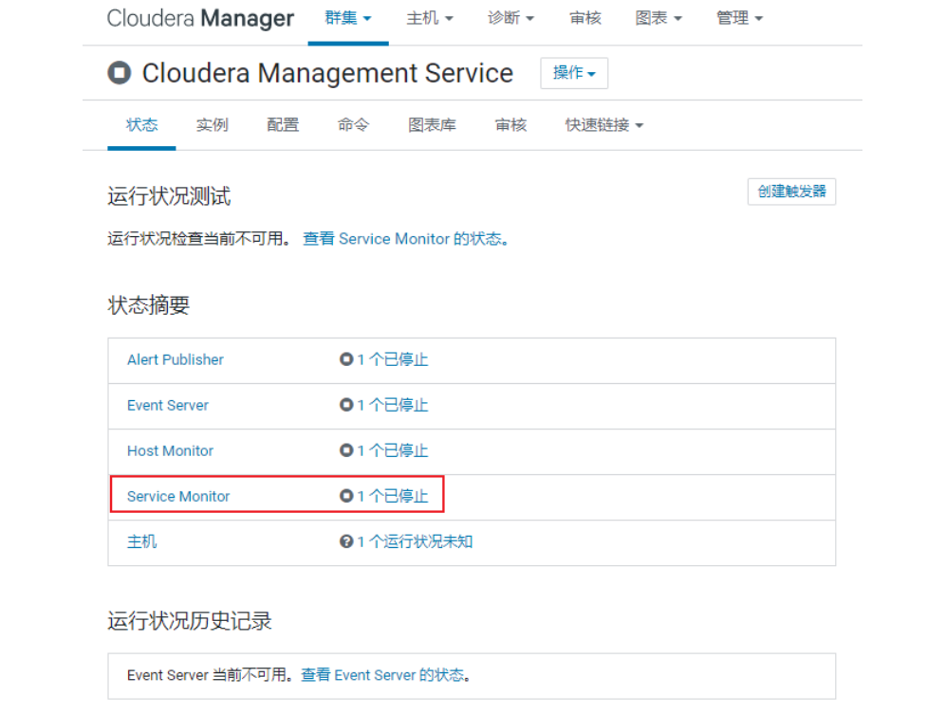Screen dimensions: 927x714
Task: Open the 图表库 tab
Action: click(x=432, y=125)
